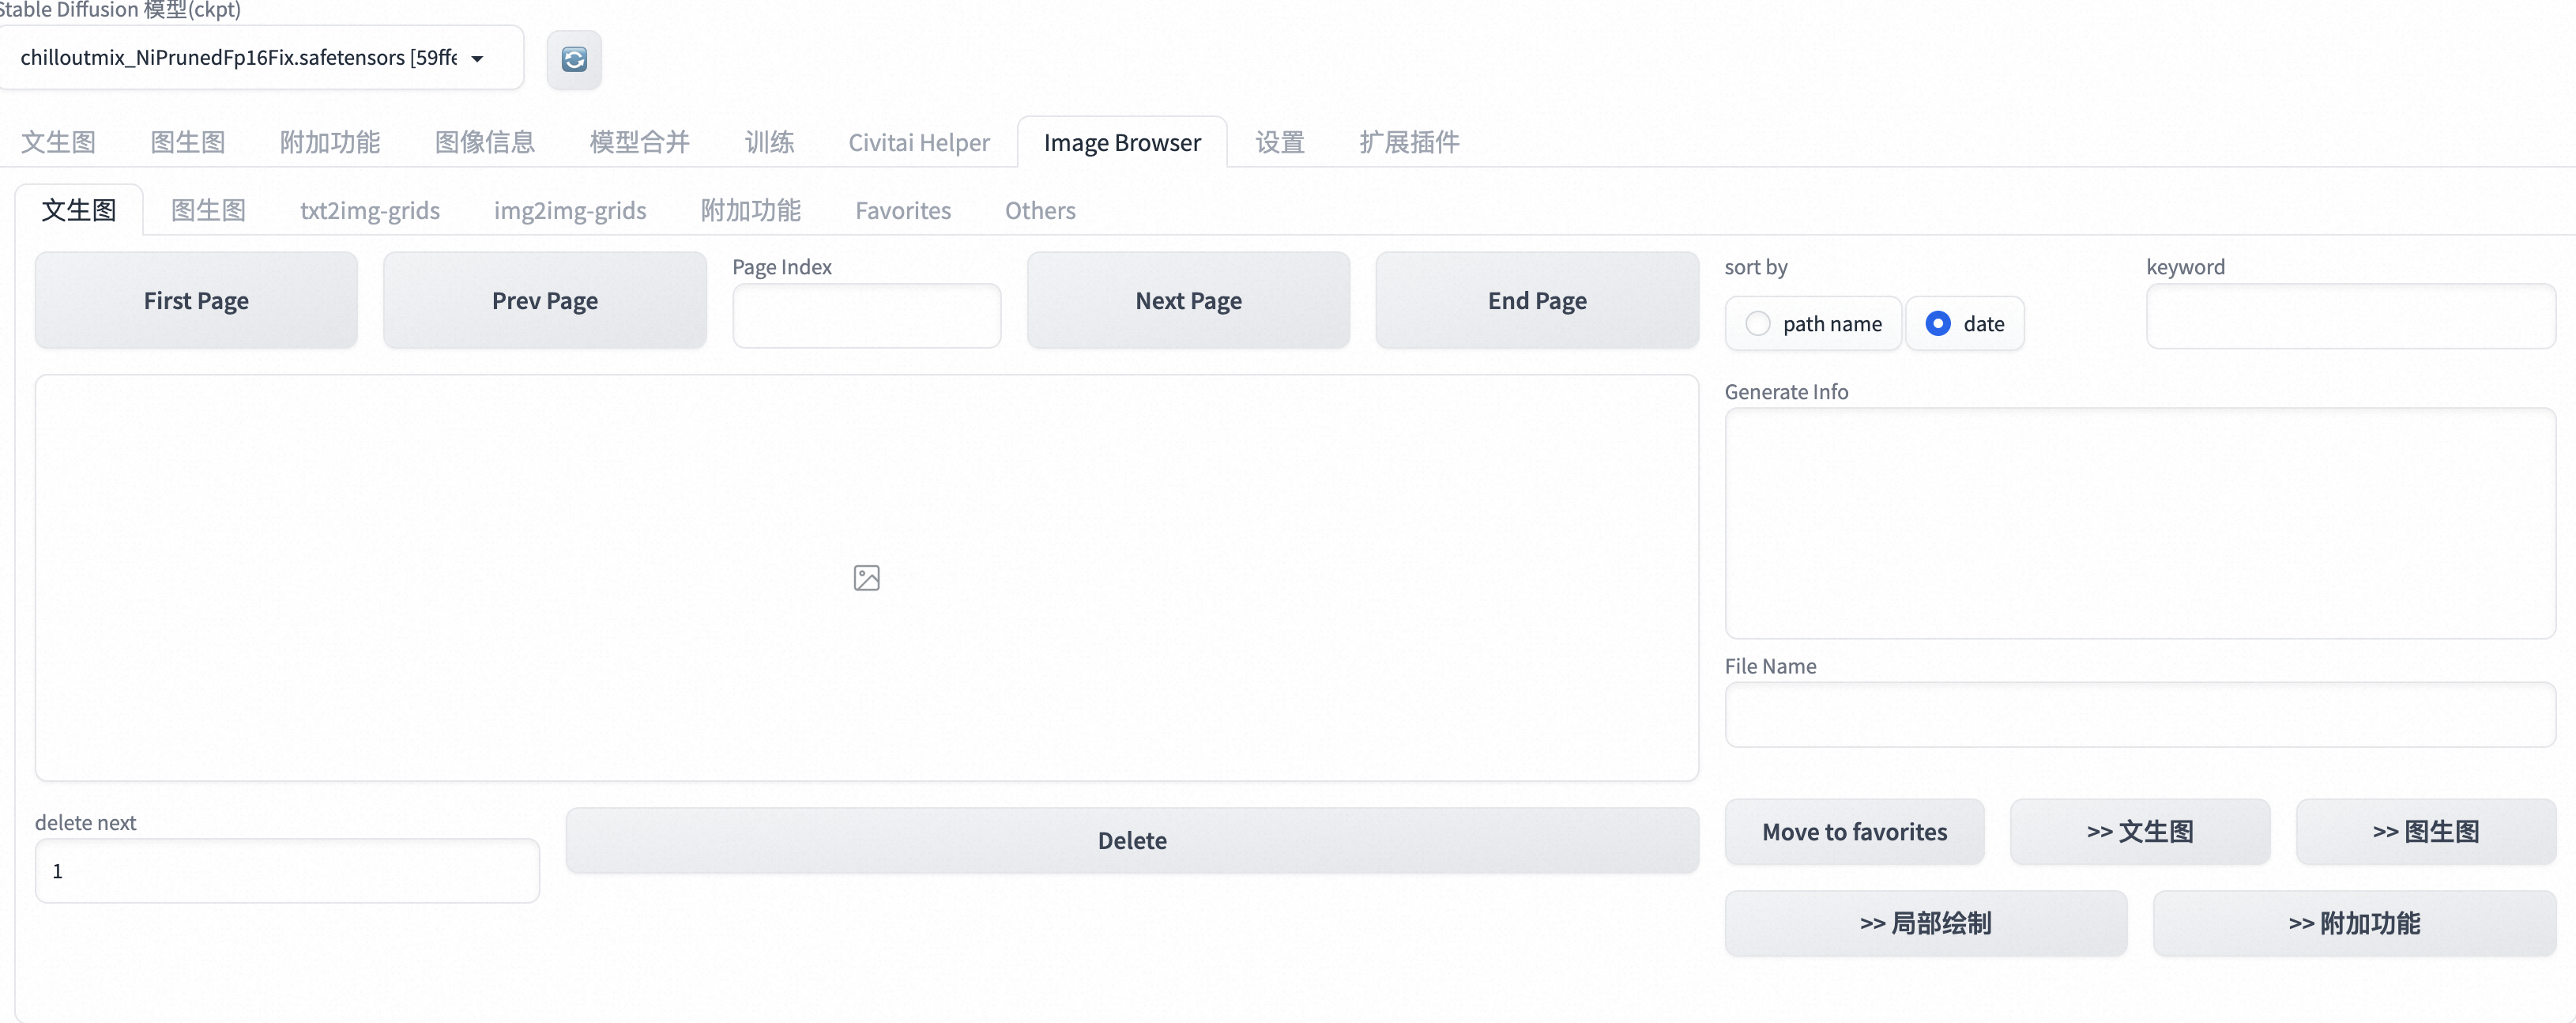
Task: Click into the keyword search field
Action: (2350, 315)
